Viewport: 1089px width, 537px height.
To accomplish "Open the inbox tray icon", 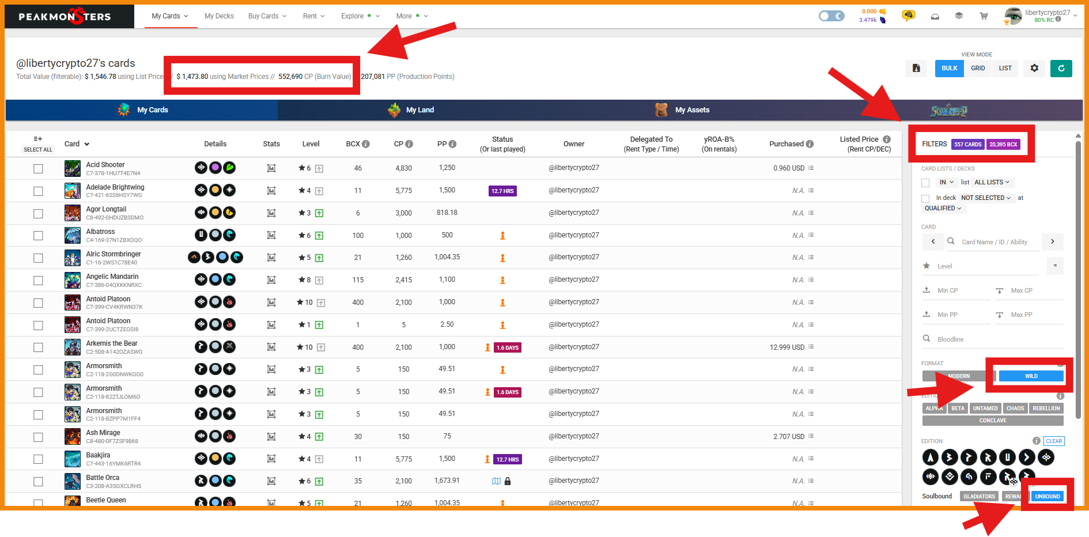I will (x=935, y=16).
